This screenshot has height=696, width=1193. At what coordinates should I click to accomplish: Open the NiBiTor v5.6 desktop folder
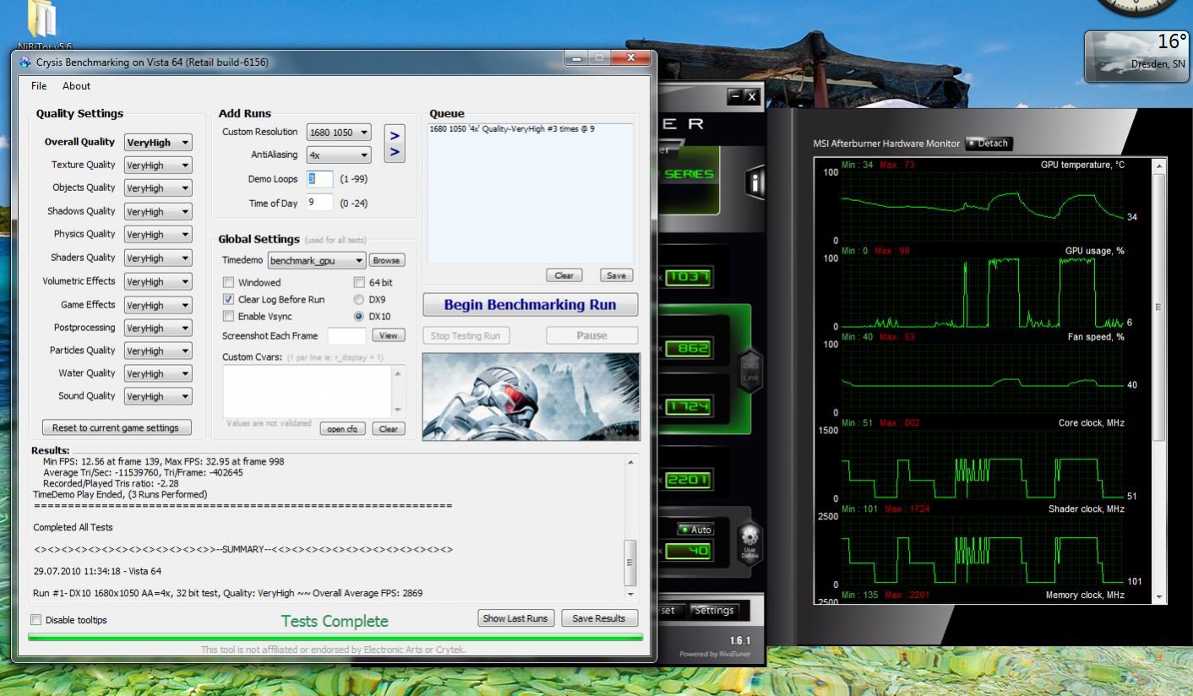pos(44,24)
